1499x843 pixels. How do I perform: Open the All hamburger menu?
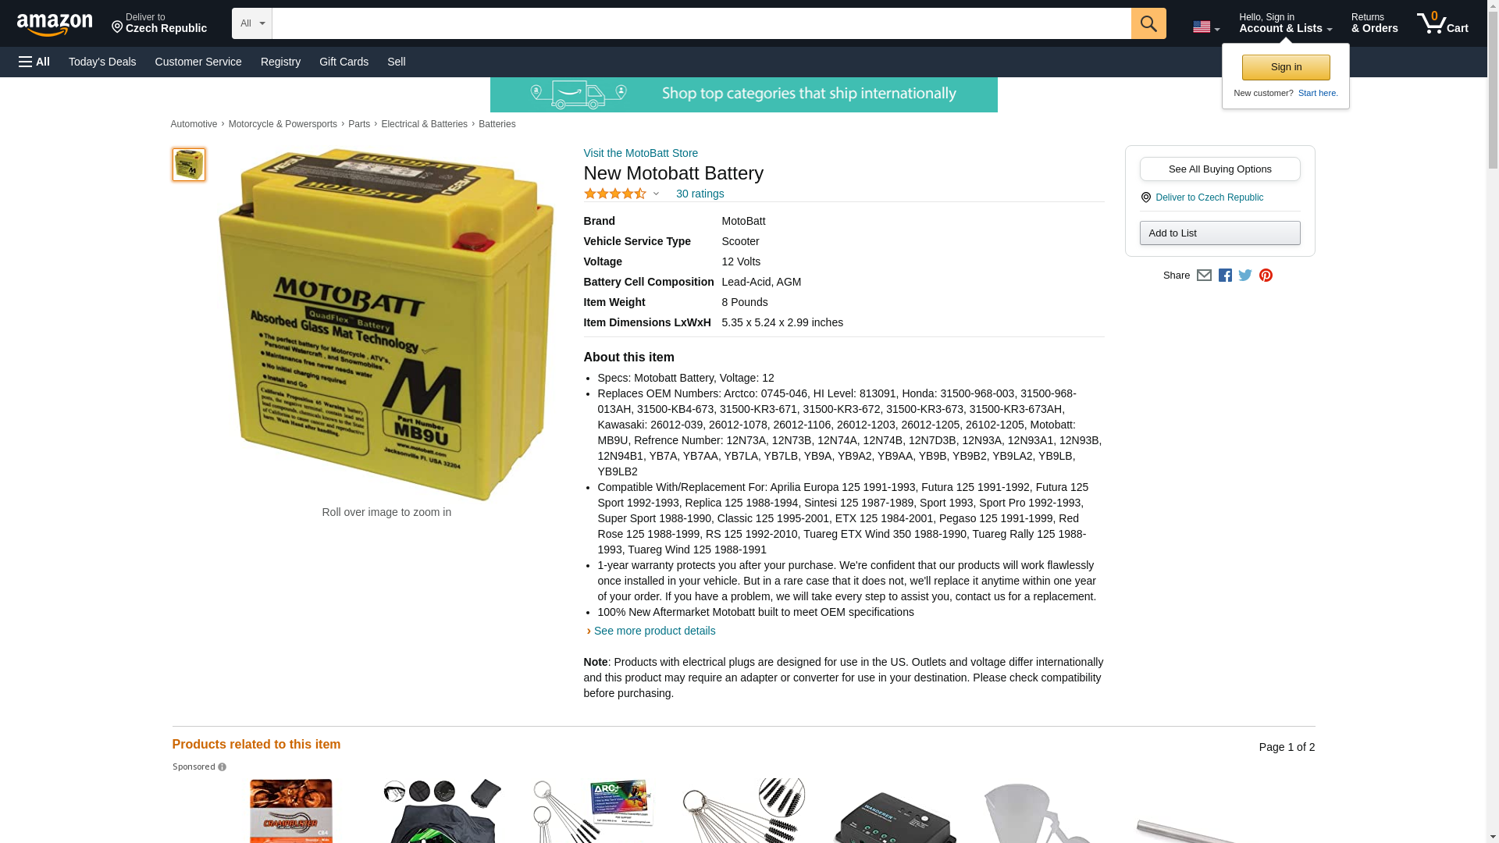pos(34,62)
